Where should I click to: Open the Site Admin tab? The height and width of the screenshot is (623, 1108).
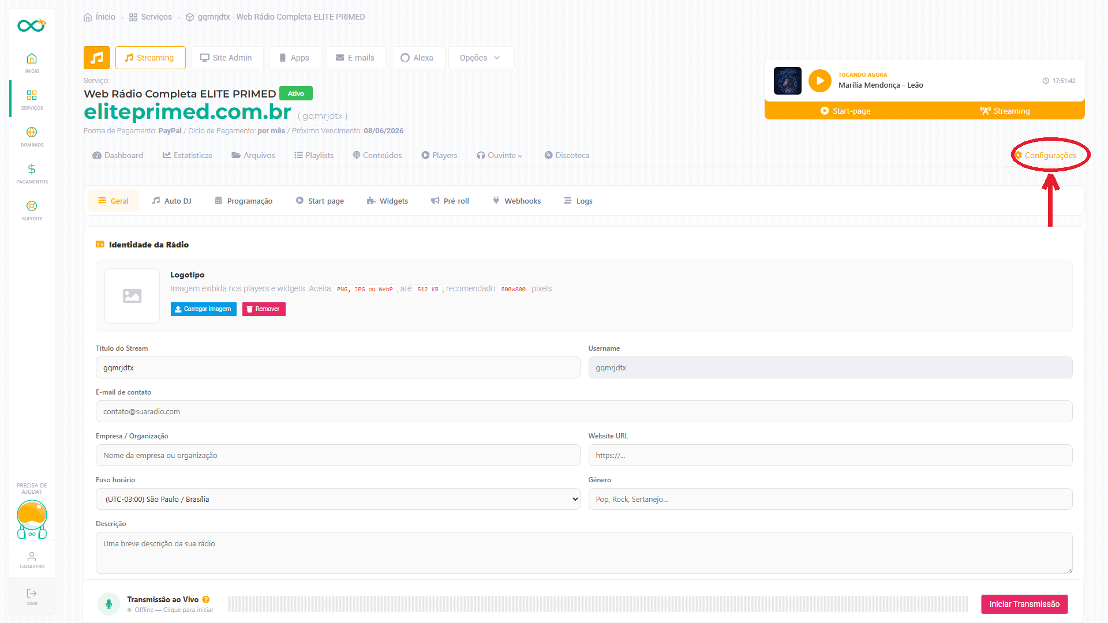click(226, 58)
